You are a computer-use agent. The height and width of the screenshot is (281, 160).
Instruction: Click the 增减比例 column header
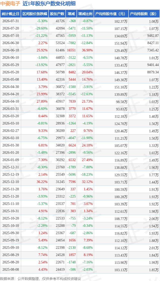click(85, 14)
